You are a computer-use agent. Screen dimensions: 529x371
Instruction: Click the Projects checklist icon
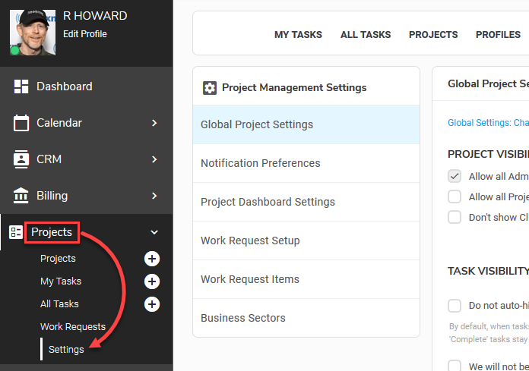pyautogui.click(x=15, y=232)
